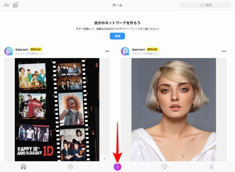Go to Home tab in bottom bar
The image size is (235, 172).
click(23, 167)
